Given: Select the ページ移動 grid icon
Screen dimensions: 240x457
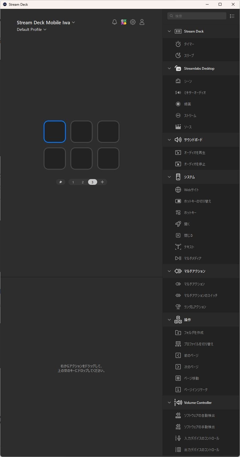Looking at the screenshot, I should (x=178, y=378).
